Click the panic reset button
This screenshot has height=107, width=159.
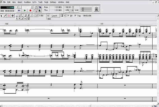pyautogui.click(x=96, y=9)
